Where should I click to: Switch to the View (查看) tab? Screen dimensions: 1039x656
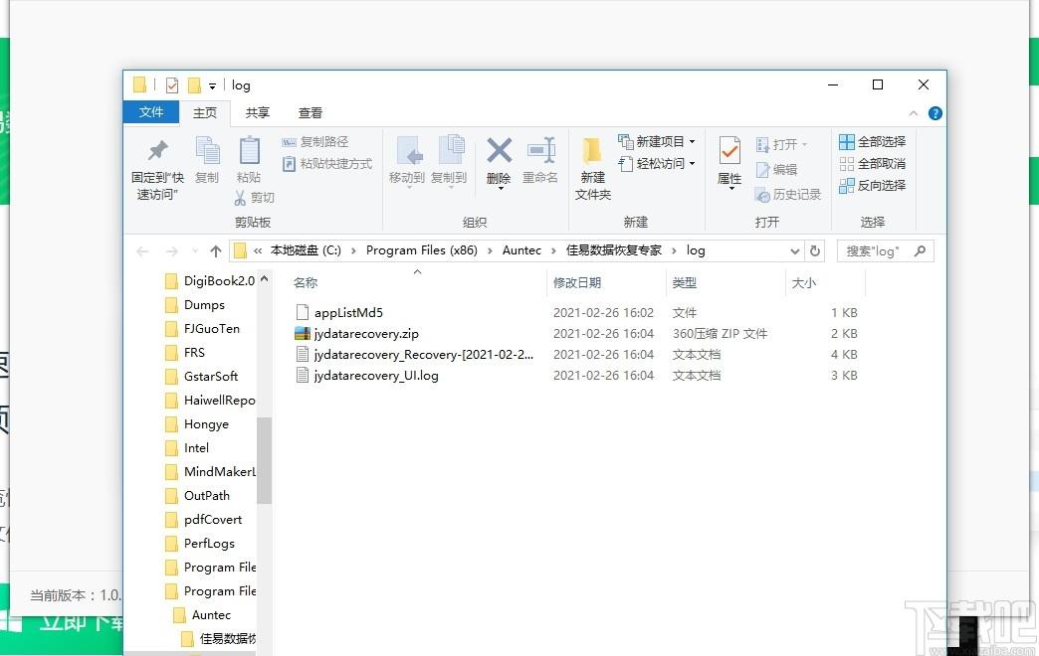[x=311, y=113]
